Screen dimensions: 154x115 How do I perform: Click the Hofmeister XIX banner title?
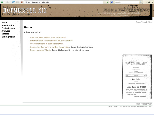[x=25, y=10]
